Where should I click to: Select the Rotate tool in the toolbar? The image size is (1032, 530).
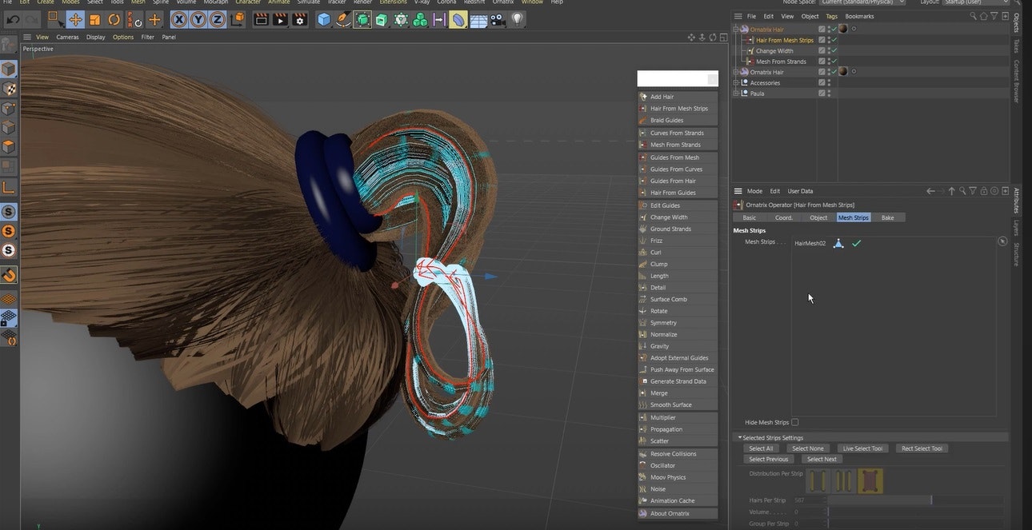[x=114, y=19]
